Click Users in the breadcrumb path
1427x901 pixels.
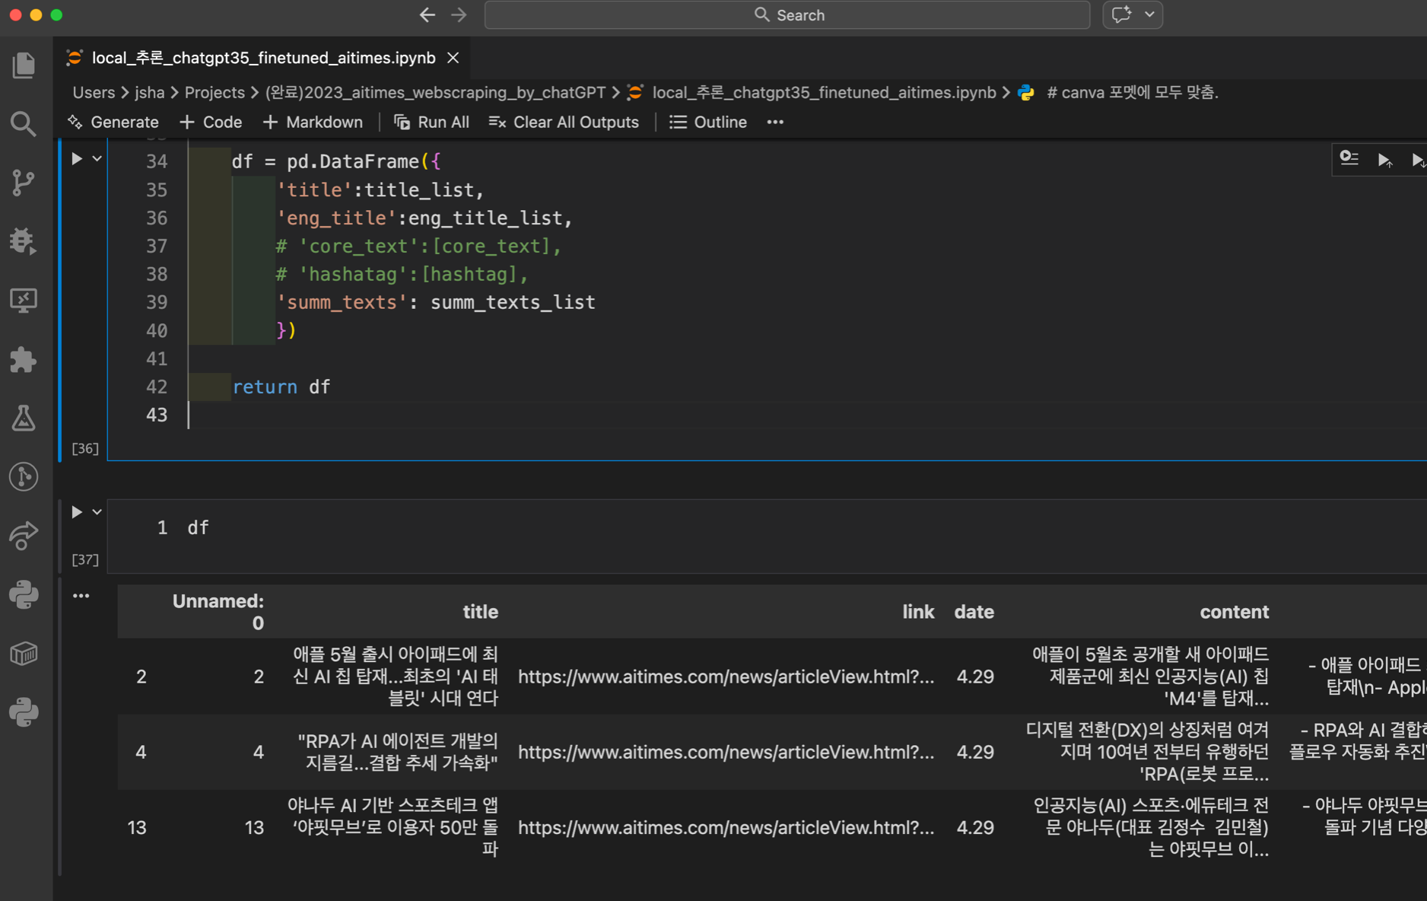pos(94,92)
